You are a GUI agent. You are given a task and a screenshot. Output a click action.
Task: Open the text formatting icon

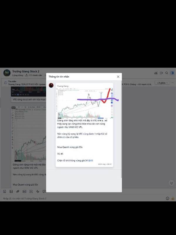pos(38,192)
